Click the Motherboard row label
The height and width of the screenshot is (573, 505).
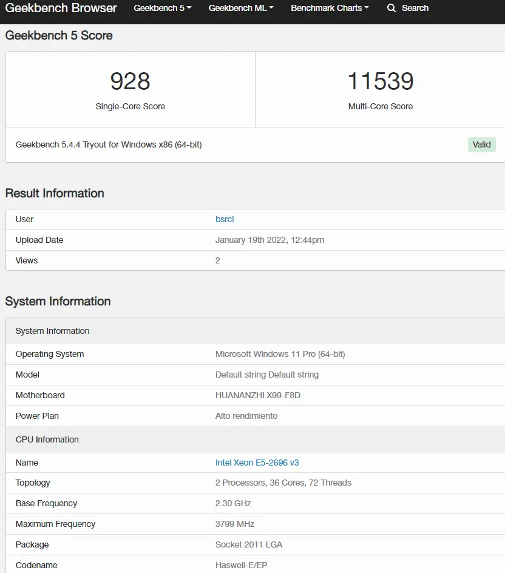click(x=40, y=395)
